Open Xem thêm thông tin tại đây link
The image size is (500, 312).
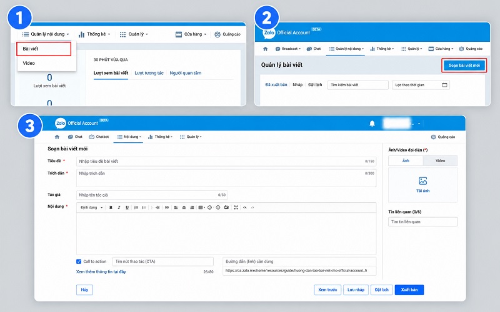[101, 271]
